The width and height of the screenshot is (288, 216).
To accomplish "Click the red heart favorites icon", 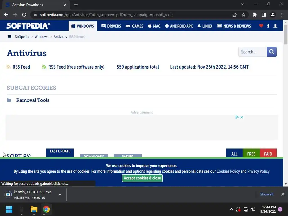I will pos(261,26).
